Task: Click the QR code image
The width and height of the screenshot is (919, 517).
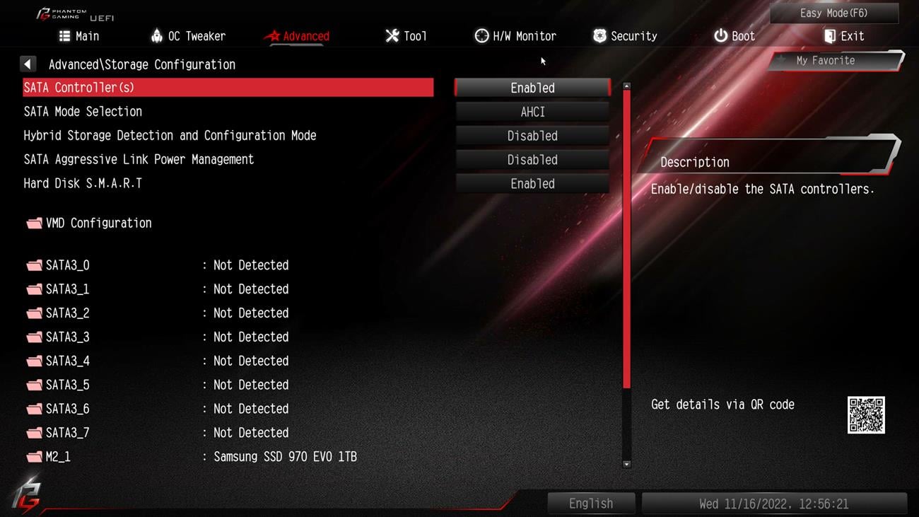Action: (x=866, y=415)
